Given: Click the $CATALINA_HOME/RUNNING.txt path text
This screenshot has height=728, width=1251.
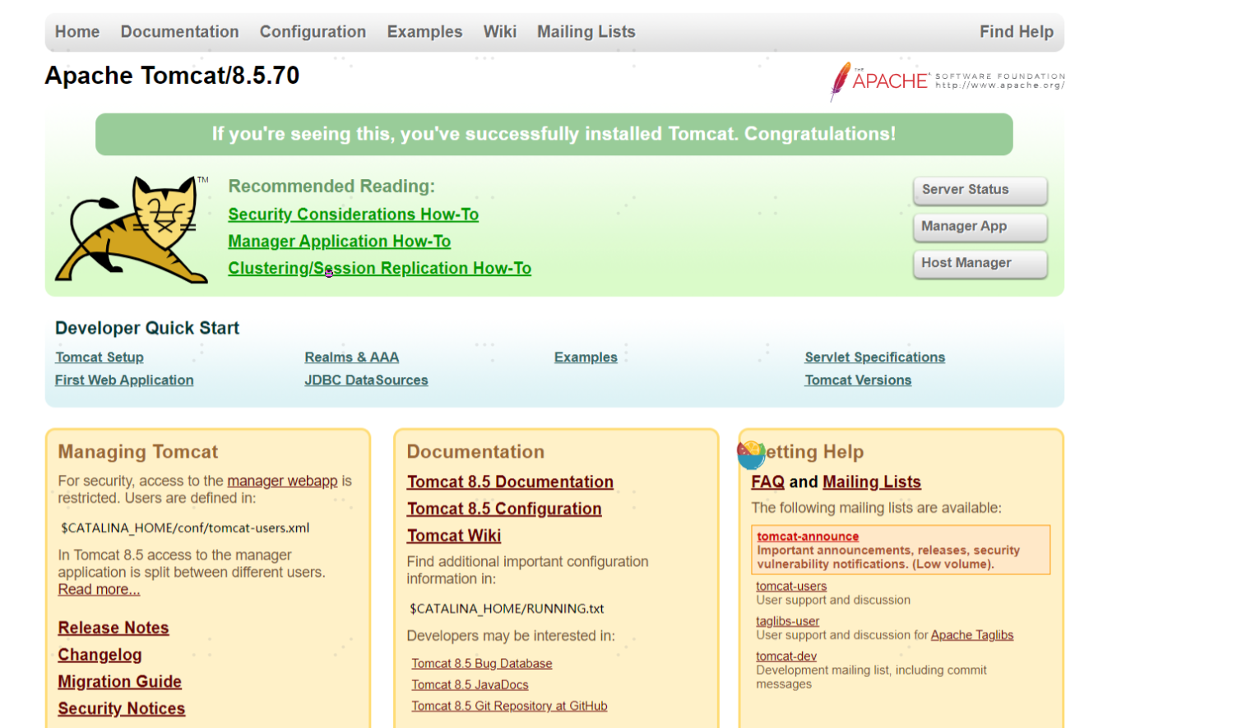Looking at the screenshot, I should tap(507, 609).
